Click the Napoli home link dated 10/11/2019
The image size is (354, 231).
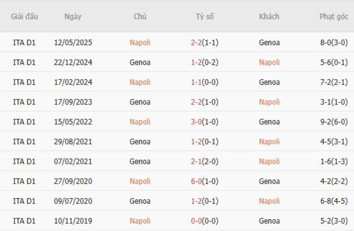click(140, 221)
